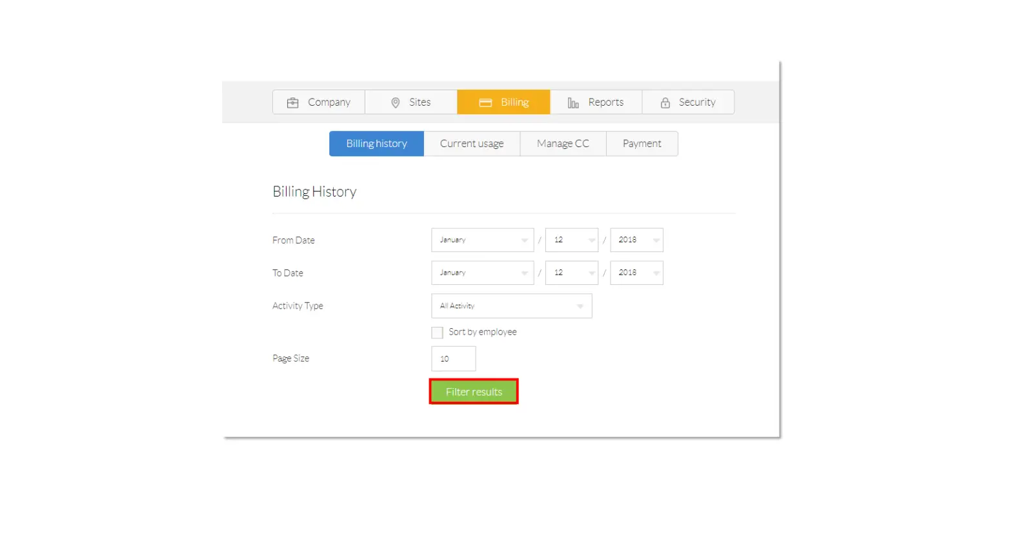Image resolution: width=1012 pixels, height=537 pixels.
Task: Open the From Date month dropdown
Action: pyautogui.click(x=483, y=240)
